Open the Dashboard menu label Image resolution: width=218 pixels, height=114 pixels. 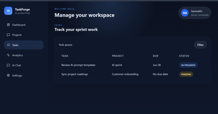pyautogui.click(x=19, y=25)
